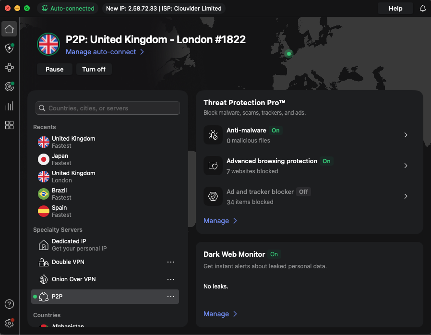The height and width of the screenshot is (335, 431).
Task: Click the Dark Web Monitor On badge
Action: 274,254
